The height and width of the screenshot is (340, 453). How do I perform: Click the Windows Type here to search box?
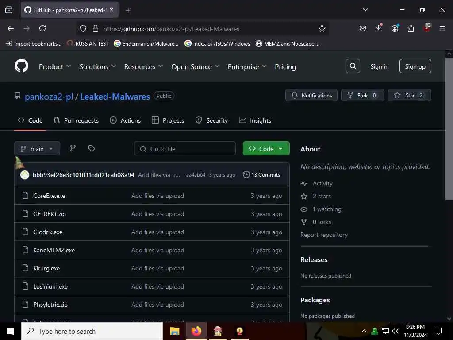coord(92,331)
